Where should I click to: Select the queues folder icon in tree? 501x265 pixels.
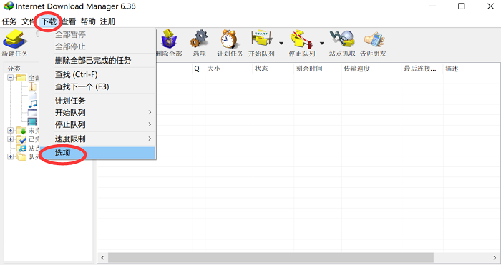(x=21, y=157)
